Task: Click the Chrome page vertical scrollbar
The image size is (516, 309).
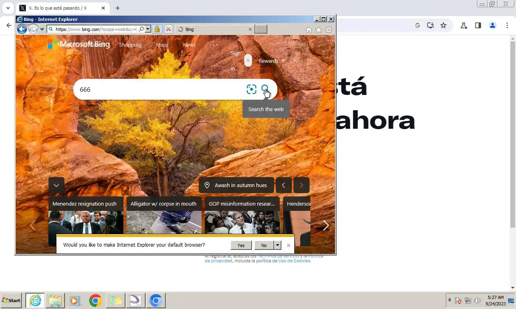Action: [513, 135]
